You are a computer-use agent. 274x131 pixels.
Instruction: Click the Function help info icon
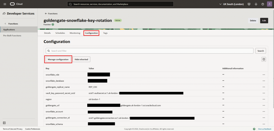53,24
